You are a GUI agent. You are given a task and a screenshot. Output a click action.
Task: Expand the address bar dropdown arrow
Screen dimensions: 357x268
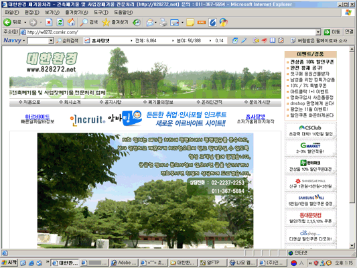tap(318, 32)
